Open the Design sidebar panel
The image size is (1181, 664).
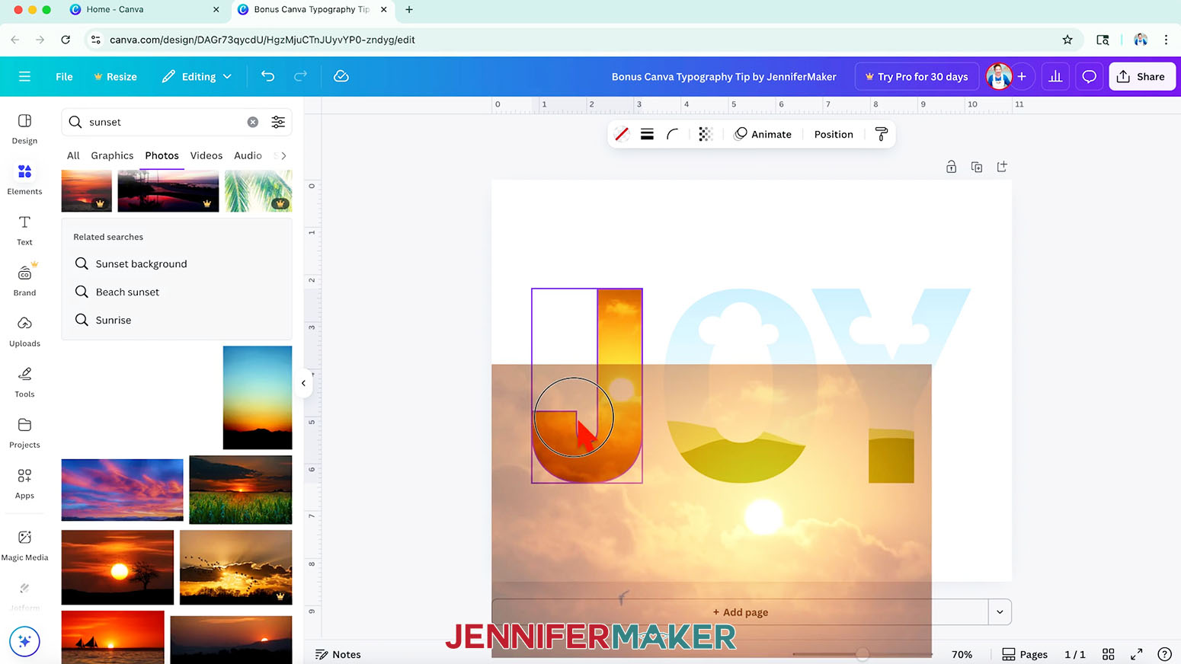pyautogui.click(x=24, y=129)
